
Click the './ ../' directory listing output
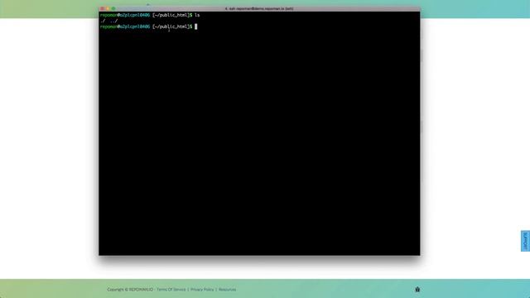(x=108, y=21)
